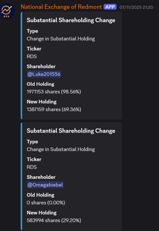Select the 1971153 shares (98.56%) old holding text

54,92
